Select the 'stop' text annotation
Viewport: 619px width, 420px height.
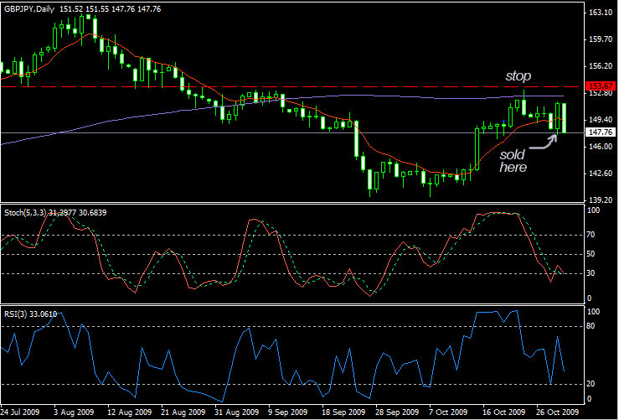517,76
